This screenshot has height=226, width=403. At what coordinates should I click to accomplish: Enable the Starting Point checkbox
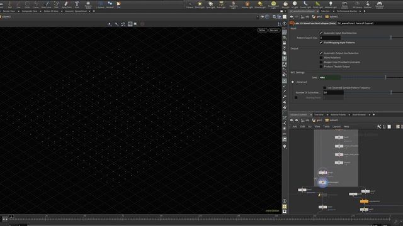click(x=296, y=98)
